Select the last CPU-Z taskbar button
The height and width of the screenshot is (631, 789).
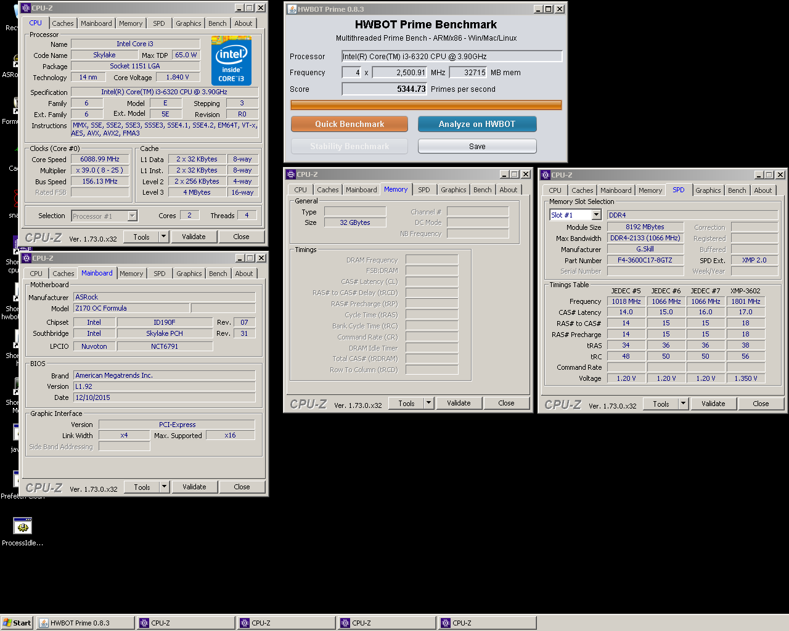pyautogui.click(x=488, y=623)
